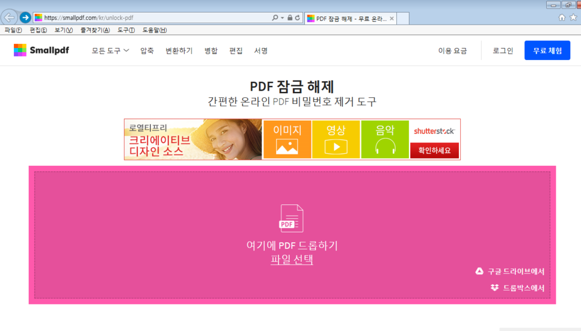Click the security lock icon in address bar
The image size is (581, 331).
point(290,17)
